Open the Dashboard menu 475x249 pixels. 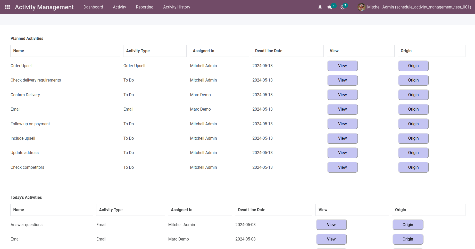(x=93, y=7)
